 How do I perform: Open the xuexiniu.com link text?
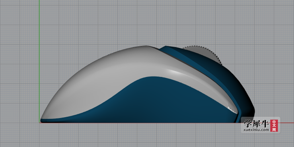tap(256, 130)
